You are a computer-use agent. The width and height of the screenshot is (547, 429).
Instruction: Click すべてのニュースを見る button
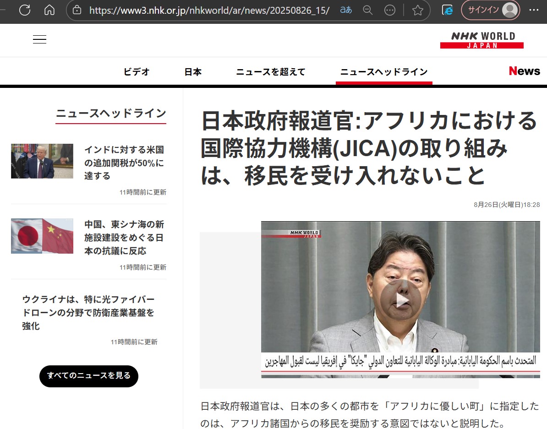89,376
